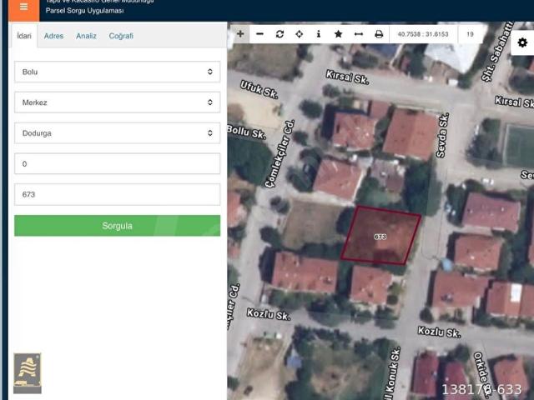Switch to the Adres tab
The width and height of the screenshot is (534, 400).
tap(53, 36)
